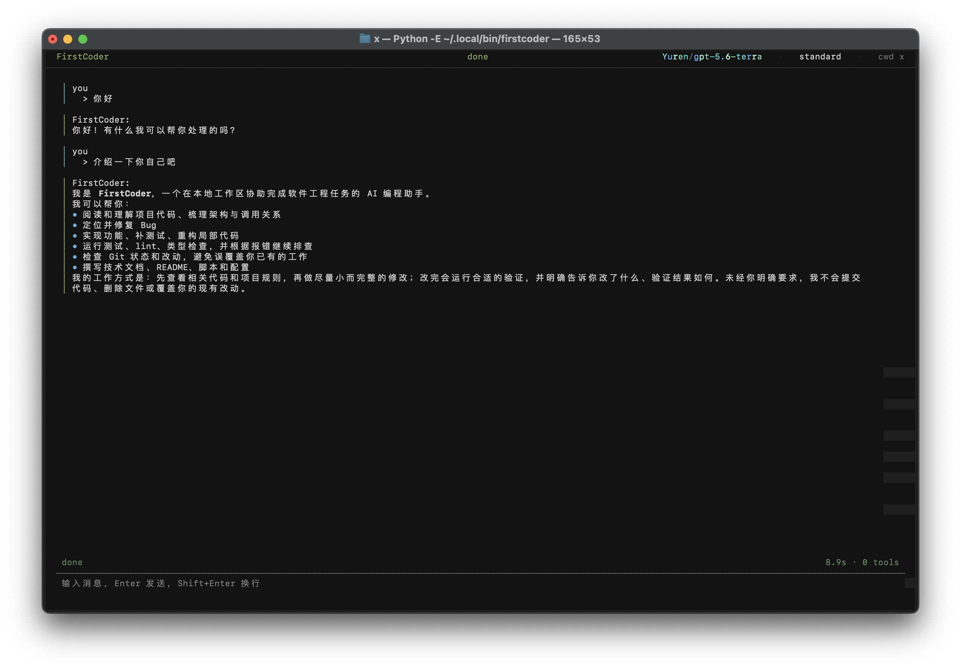
Task: Click the bullet '实现功能、补测试、重构局部代码'
Action: click(161, 236)
